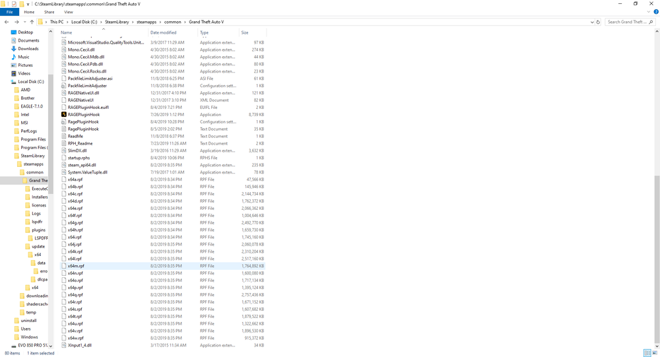Select the Mono.Cecil.Rocks.dll file name
This screenshot has height=357, width=660.
87,71
